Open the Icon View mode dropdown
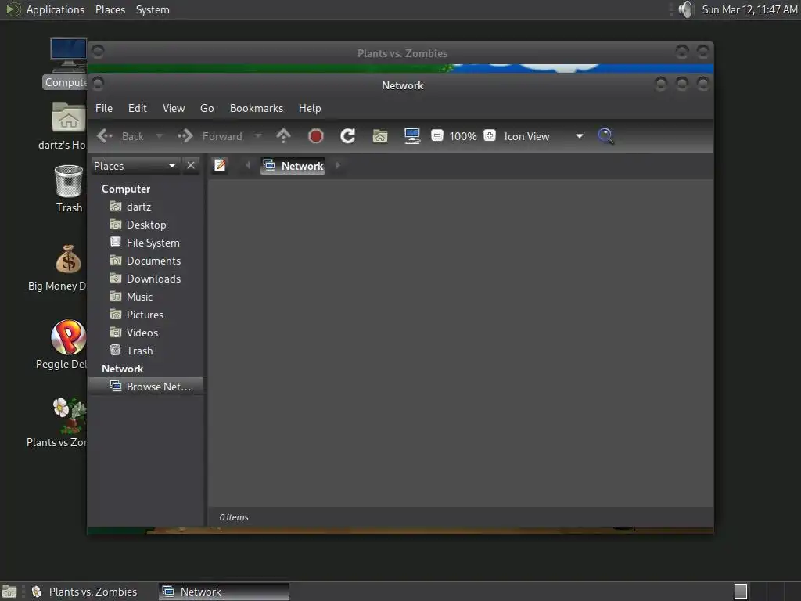This screenshot has width=801, height=601. pyautogui.click(x=544, y=136)
